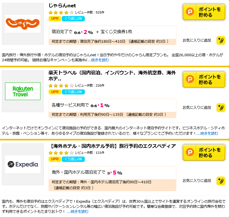Expand じゃらんnet description with 続きを読む
Viewport: 230px width, 217px height.
coord(98,60)
